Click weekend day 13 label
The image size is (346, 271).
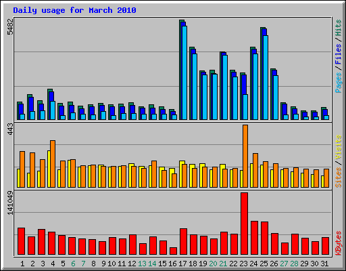point(142,264)
